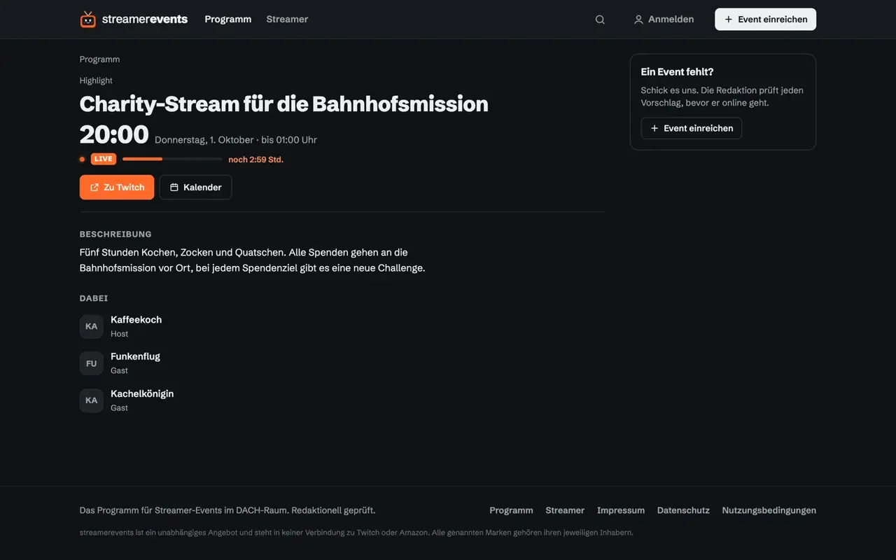Add the event with the Kalender button
Image resolution: width=896 pixels, height=560 pixels.
[x=195, y=188]
